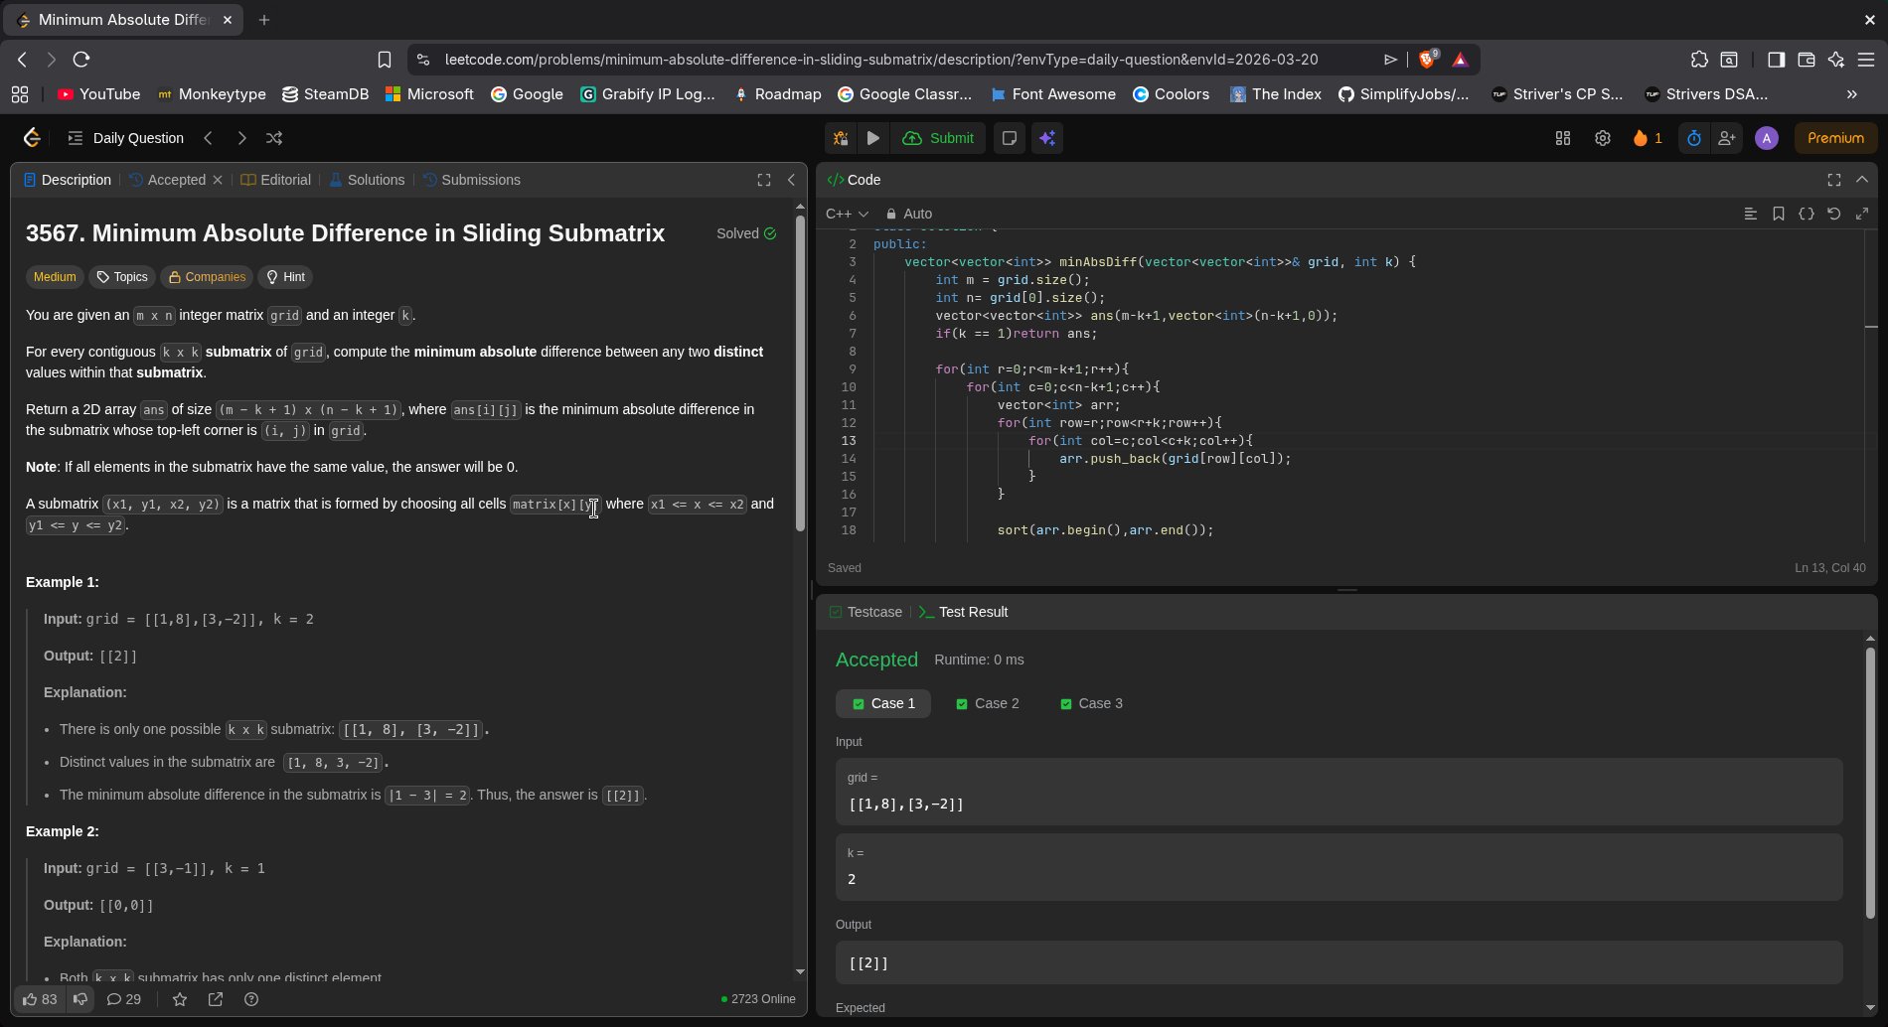This screenshot has height=1027, width=1888.
Task: Open the timer clock icon
Action: [1693, 138]
